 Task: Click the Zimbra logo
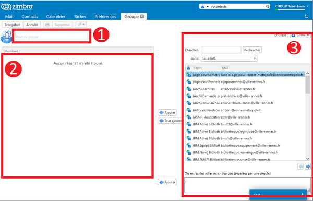pyautogui.click(x=17, y=7)
